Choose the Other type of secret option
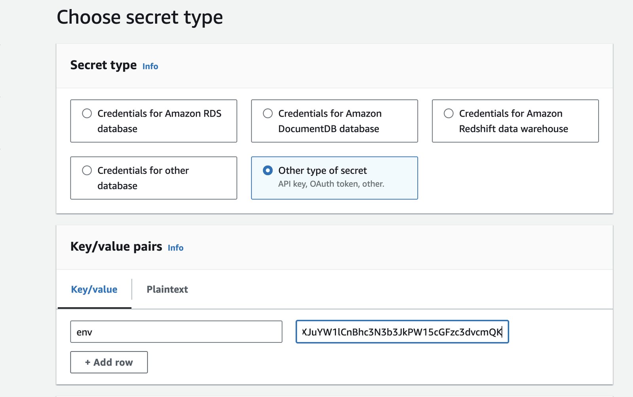Viewport: 633px width, 397px height. [x=268, y=170]
